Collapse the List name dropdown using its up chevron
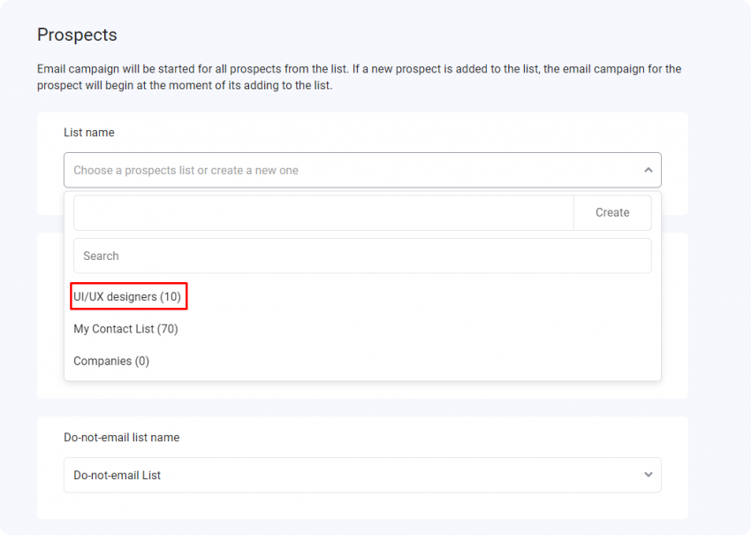The width and height of the screenshot is (751, 535). [648, 170]
